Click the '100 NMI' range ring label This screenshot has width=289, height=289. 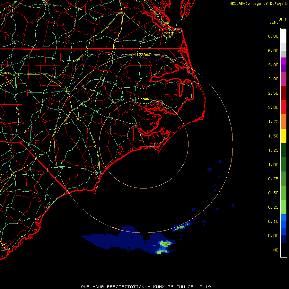(x=144, y=54)
